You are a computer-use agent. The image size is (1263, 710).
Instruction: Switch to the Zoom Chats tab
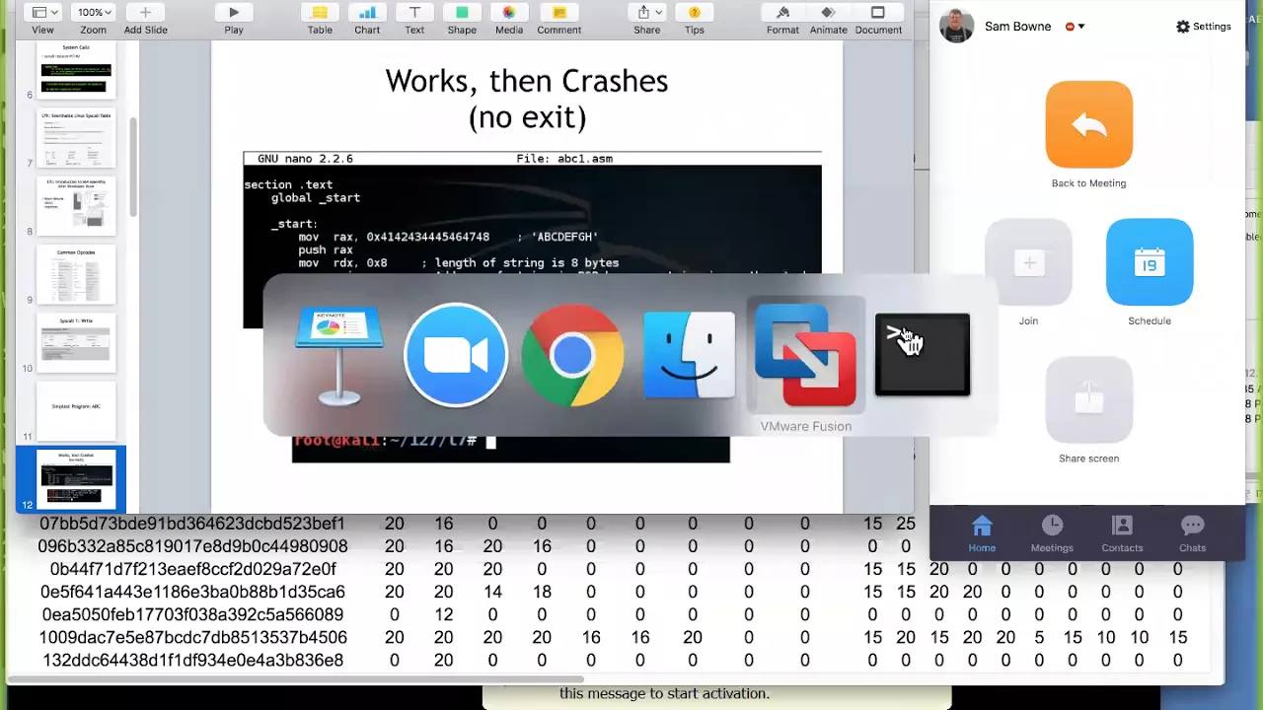[1192, 533]
